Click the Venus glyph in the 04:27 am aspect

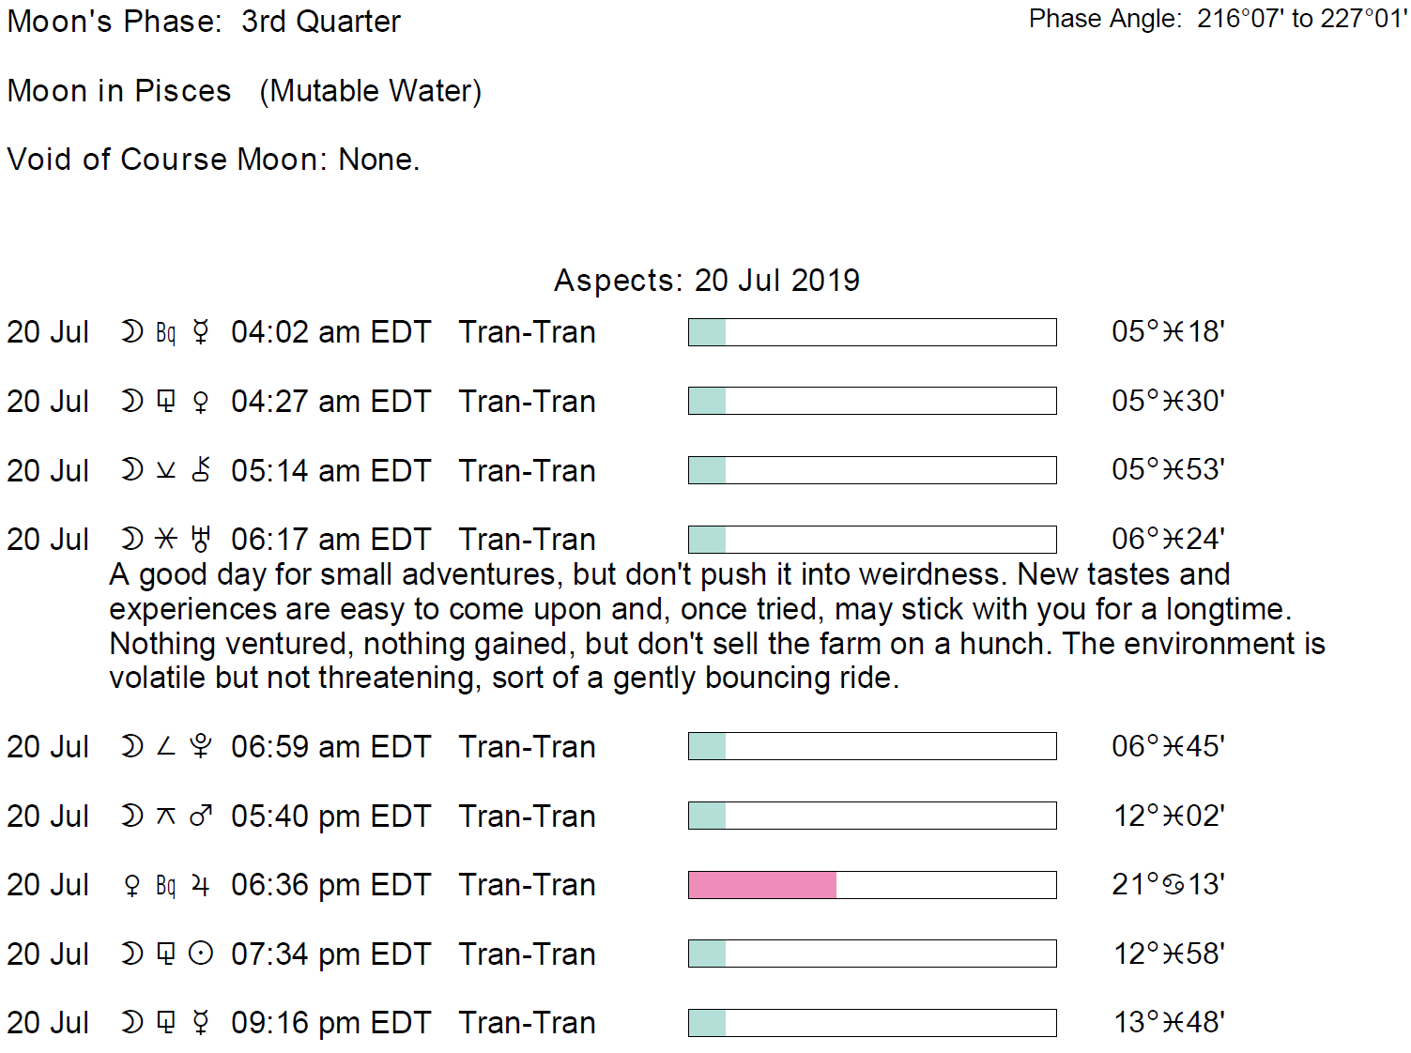(x=201, y=402)
